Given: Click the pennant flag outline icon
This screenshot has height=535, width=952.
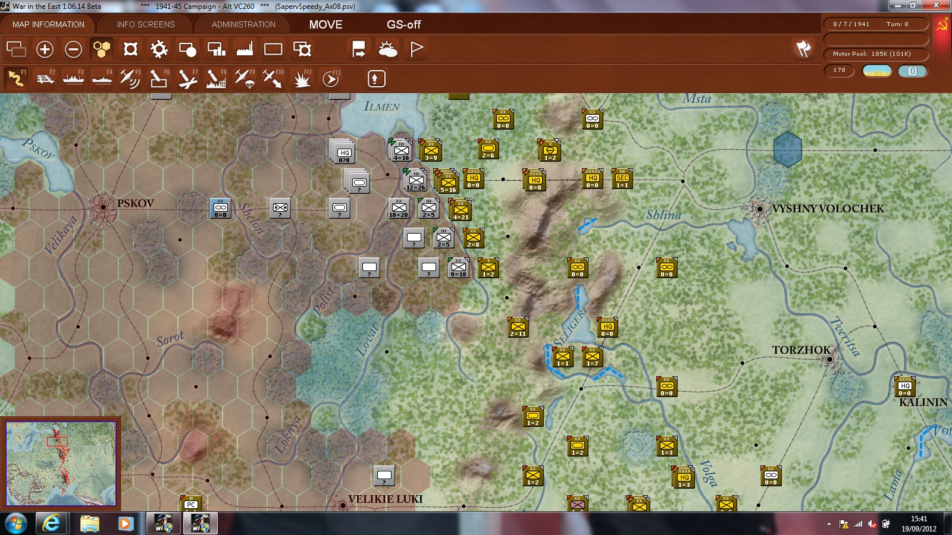Looking at the screenshot, I should pyautogui.click(x=416, y=49).
